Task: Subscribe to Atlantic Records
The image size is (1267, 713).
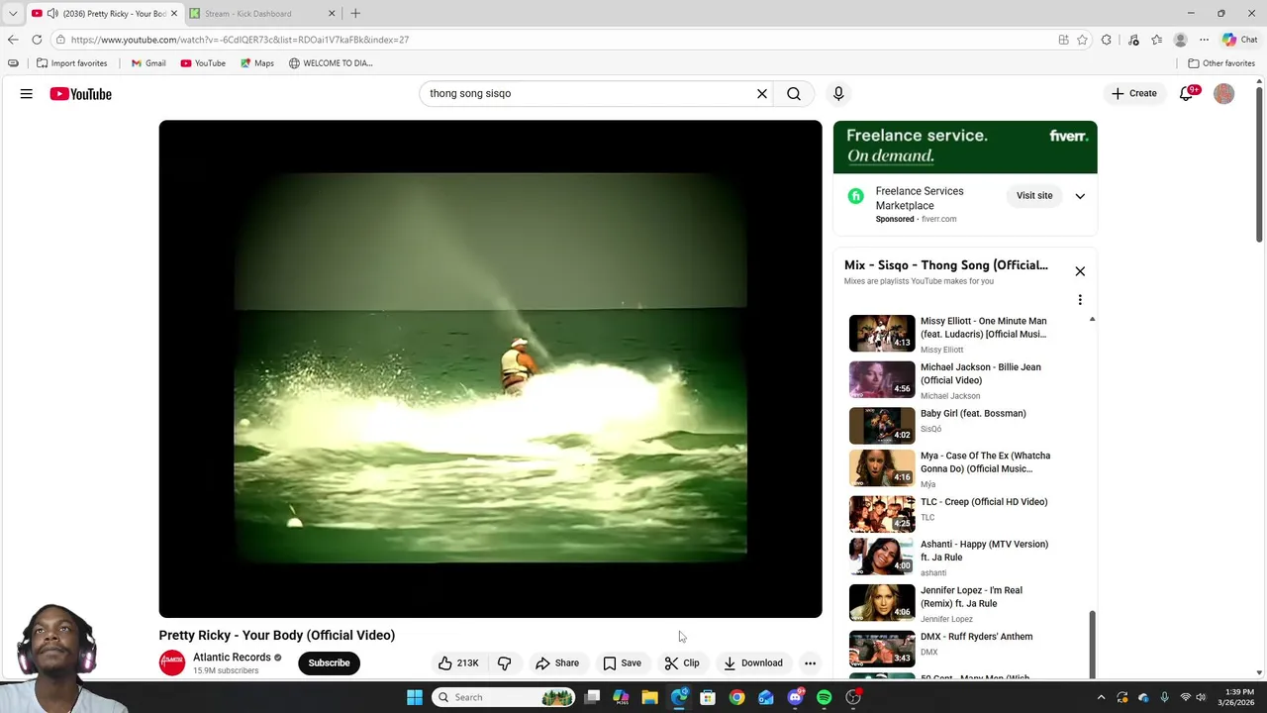Action: click(329, 663)
